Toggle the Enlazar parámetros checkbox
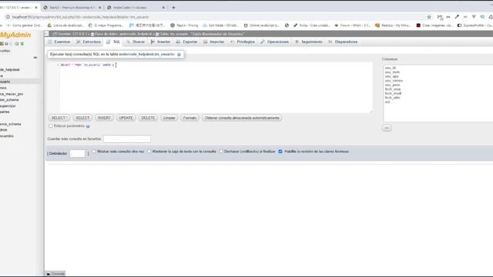493x277 pixels. pyautogui.click(x=51, y=126)
